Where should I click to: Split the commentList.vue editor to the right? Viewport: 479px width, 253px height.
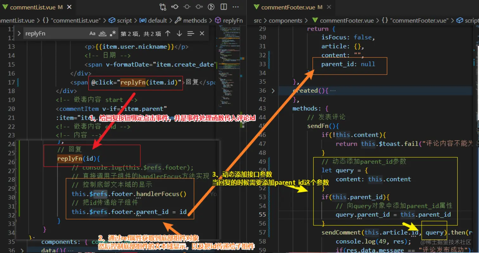pyautogui.click(x=224, y=7)
